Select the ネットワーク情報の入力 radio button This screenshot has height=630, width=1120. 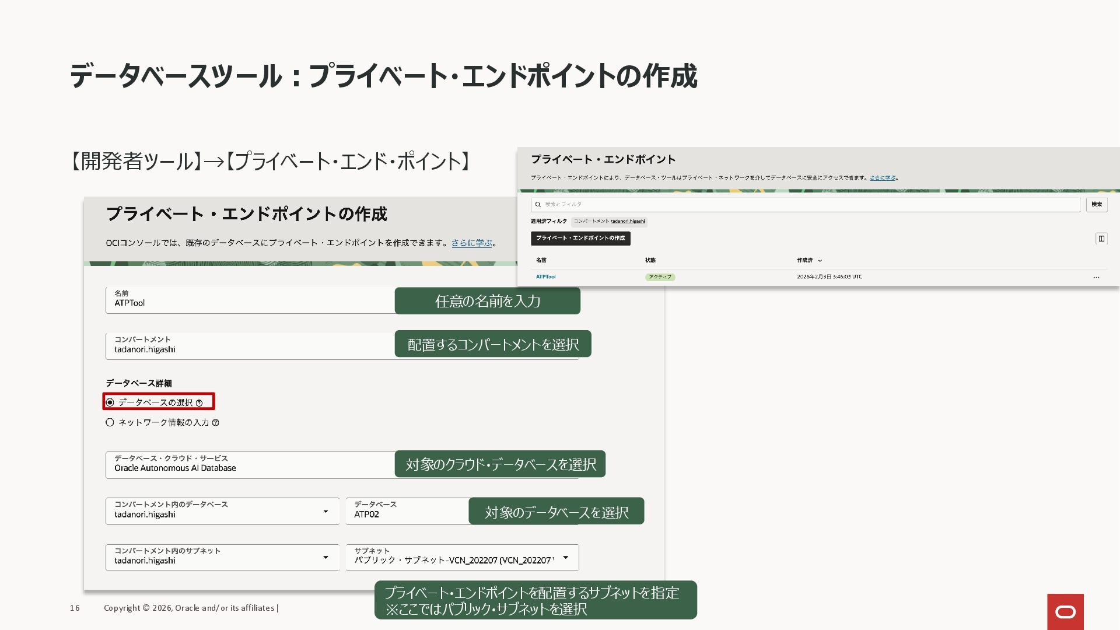[110, 422]
